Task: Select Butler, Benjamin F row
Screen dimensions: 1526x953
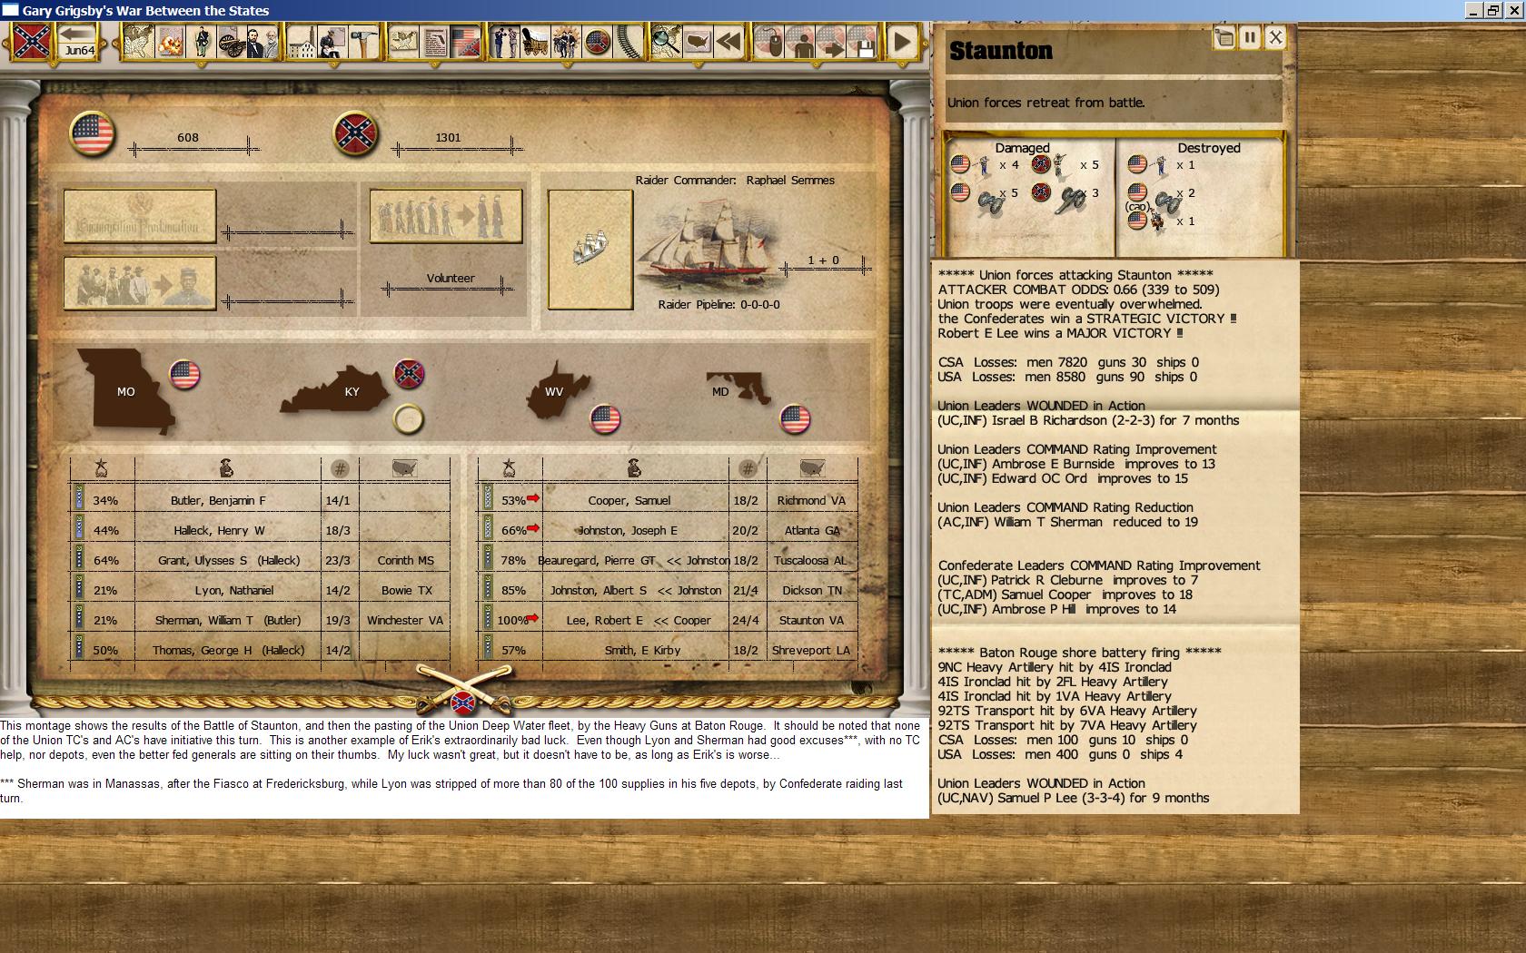Action: (x=260, y=500)
